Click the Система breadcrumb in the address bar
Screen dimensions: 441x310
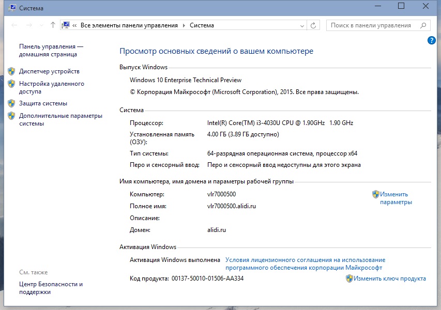(x=202, y=25)
